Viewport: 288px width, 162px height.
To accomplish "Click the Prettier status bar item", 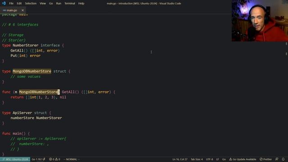I will coord(265,159).
